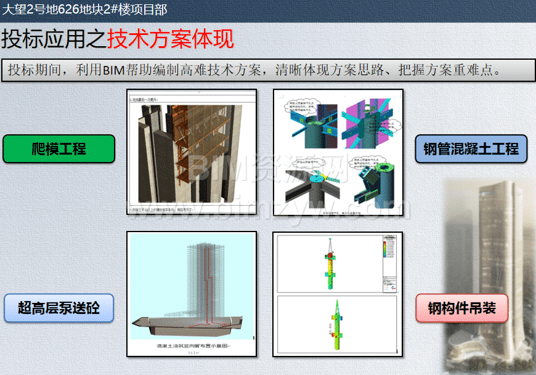Open the concrete pumping pipe layout thumbnail

(x=192, y=294)
